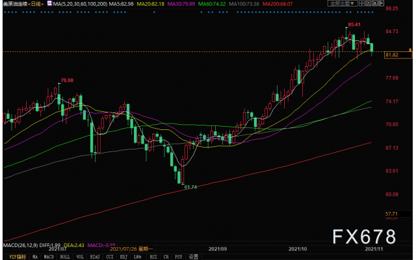The width and height of the screenshot is (416, 260).
Task: Select the MA indicator tab
Action: click(x=35, y=257)
